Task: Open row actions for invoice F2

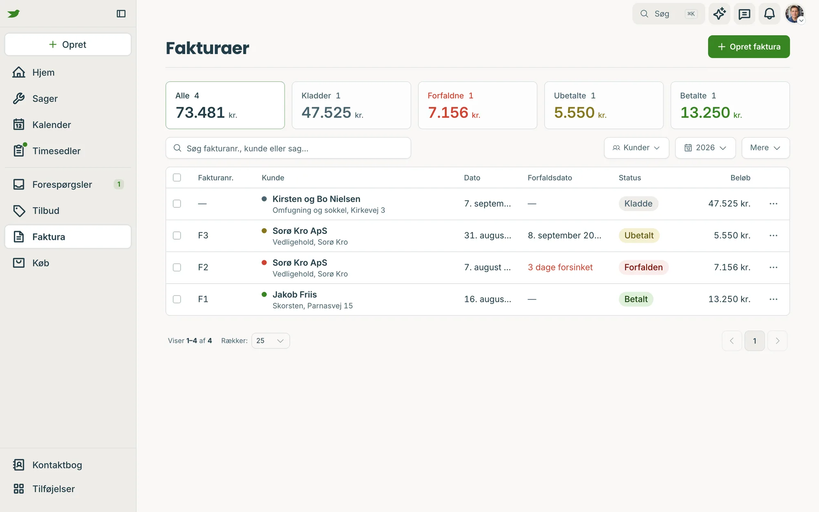Action: point(773,267)
